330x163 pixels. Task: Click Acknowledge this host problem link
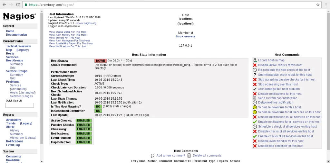click(279, 89)
